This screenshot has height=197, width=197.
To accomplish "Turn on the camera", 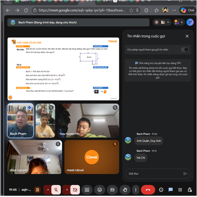I will (x=75, y=190).
